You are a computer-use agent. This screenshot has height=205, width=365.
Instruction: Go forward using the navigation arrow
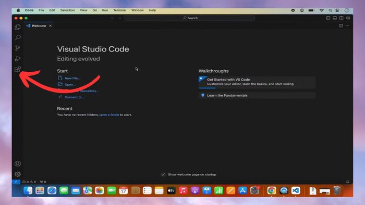click(x=119, y=18)
